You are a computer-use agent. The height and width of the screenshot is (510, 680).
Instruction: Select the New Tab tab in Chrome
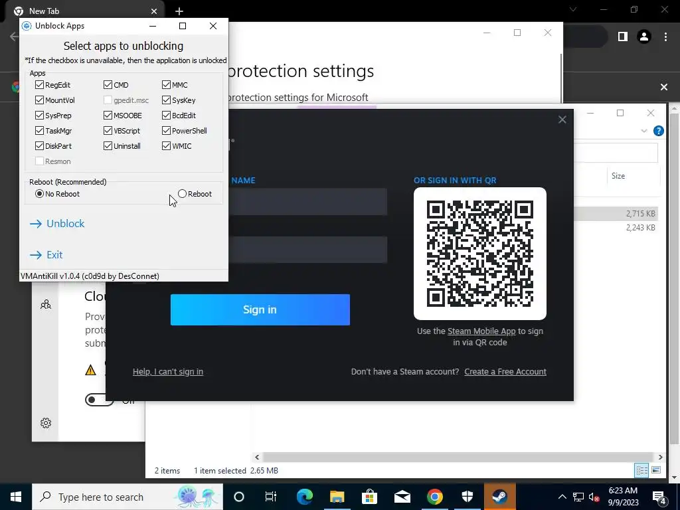click(84, 11)
